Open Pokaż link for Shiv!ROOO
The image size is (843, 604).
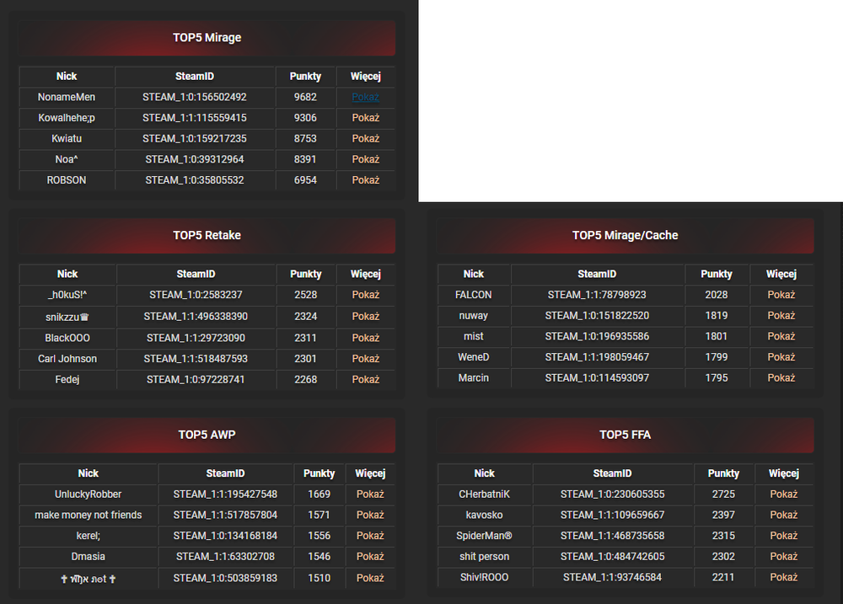(784, 577)
